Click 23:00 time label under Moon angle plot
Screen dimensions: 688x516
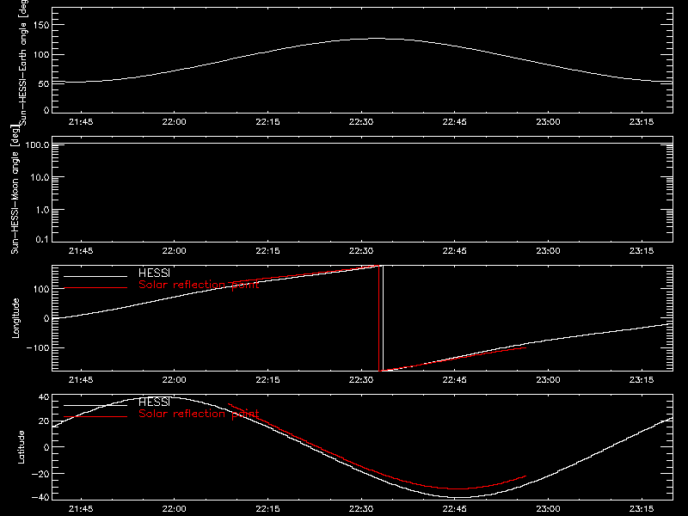point(548,250)
